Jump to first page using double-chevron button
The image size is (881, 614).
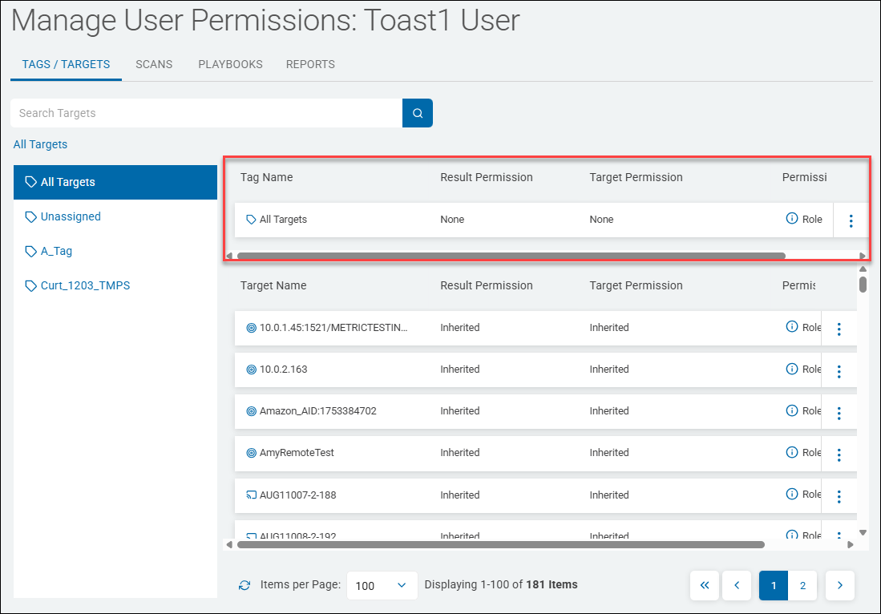pyautogui.click(x=705, y=585)
